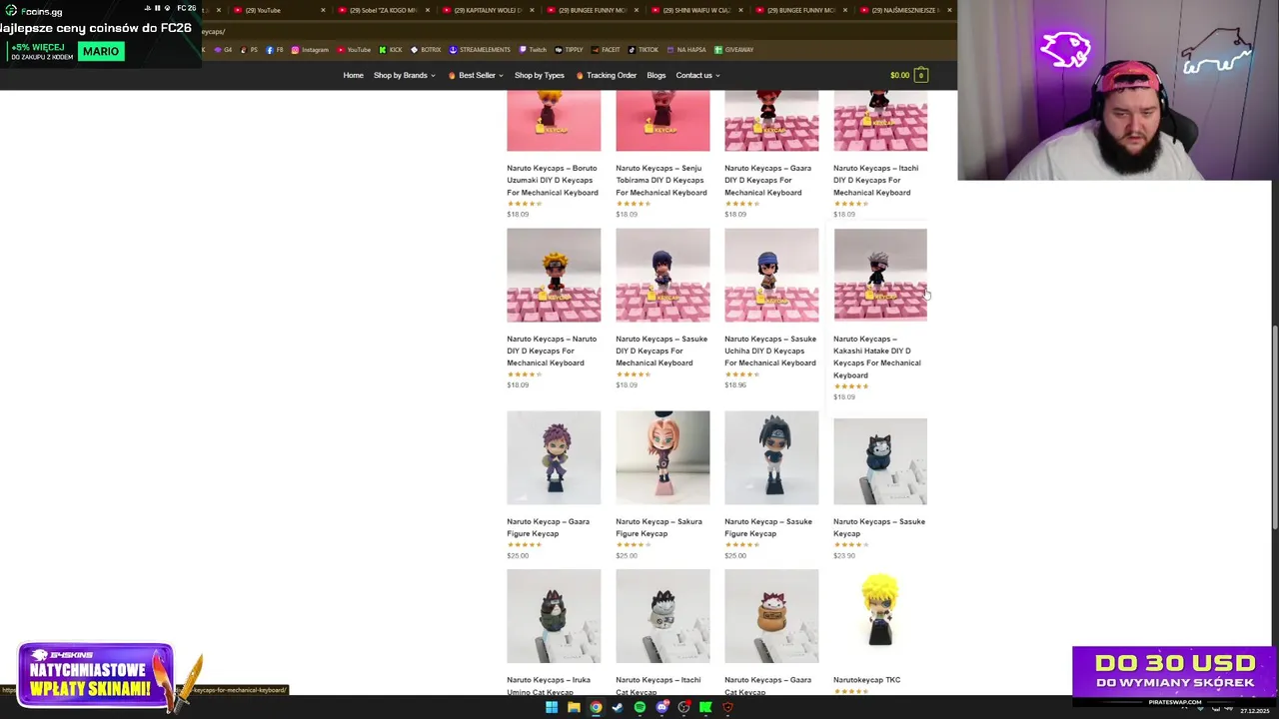Viewport: 1279px width, 719px height.
Task: Open the TIPPLY bookmark
Action: [x=569, y=50]
